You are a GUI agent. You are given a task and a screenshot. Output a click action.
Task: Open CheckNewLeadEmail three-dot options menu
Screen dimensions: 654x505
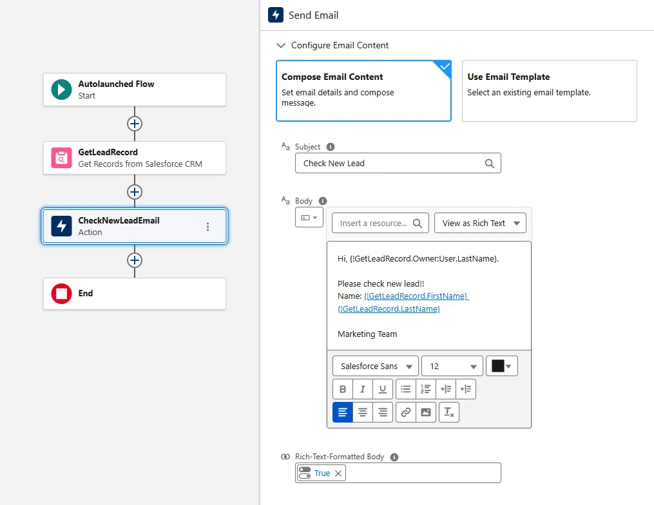[x=207, y=227]
